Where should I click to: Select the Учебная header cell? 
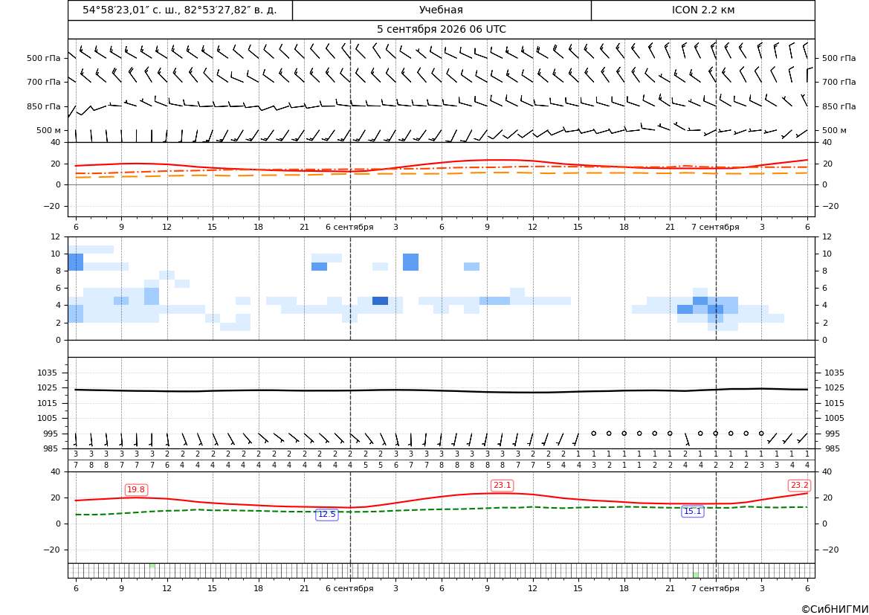[442, 10]
